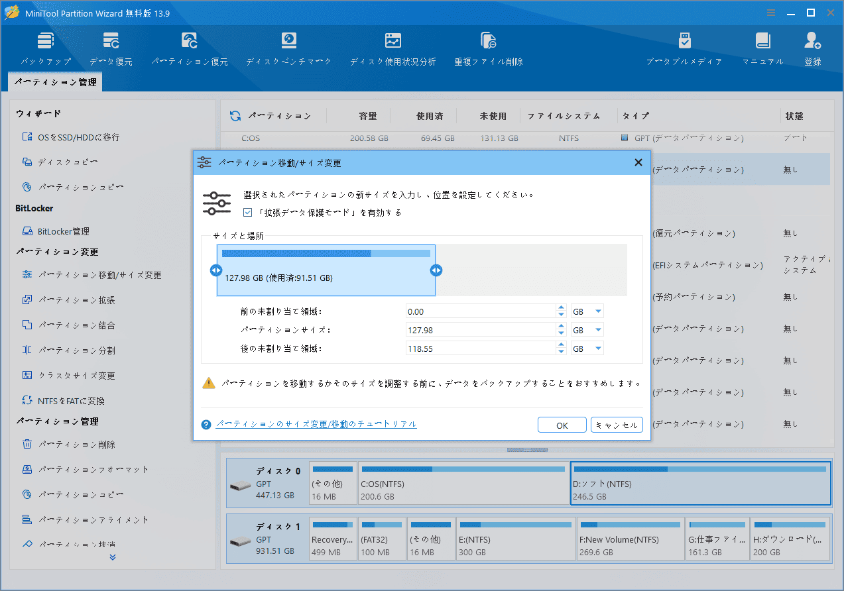Click the 127.98 GB partition block
844x591 pixels.
(326, 270)
